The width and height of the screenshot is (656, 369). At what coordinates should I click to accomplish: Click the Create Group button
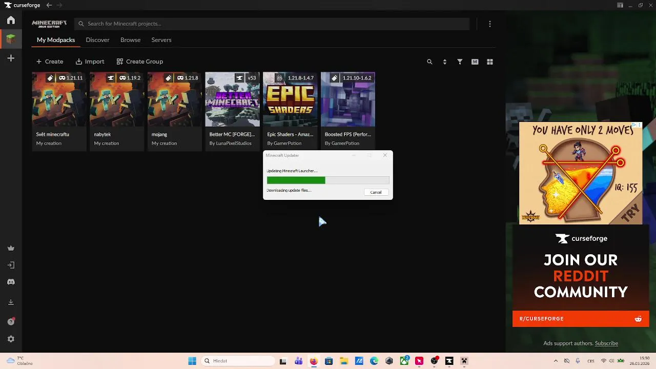tap(140, 61)
